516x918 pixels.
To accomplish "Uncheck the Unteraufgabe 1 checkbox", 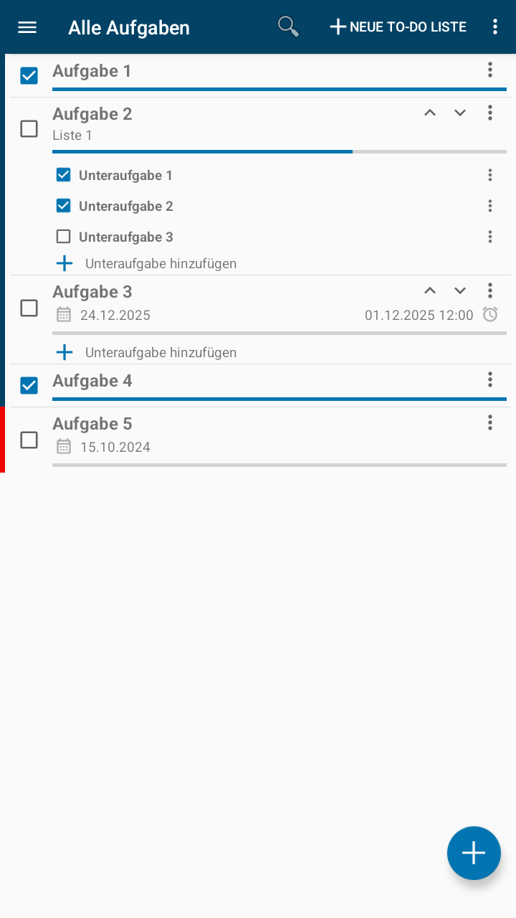I will (x=64, y=174).
